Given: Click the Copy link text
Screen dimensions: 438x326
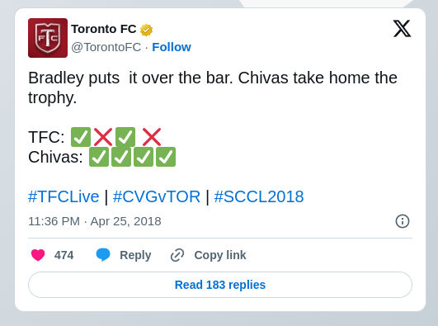Looking at the screenshot, I should tap(220, 255).
